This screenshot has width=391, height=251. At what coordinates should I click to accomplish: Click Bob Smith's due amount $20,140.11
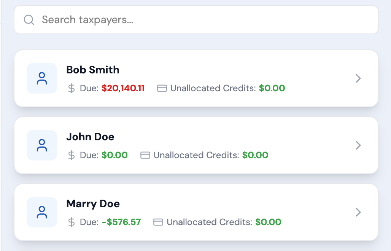click(123, 89)
